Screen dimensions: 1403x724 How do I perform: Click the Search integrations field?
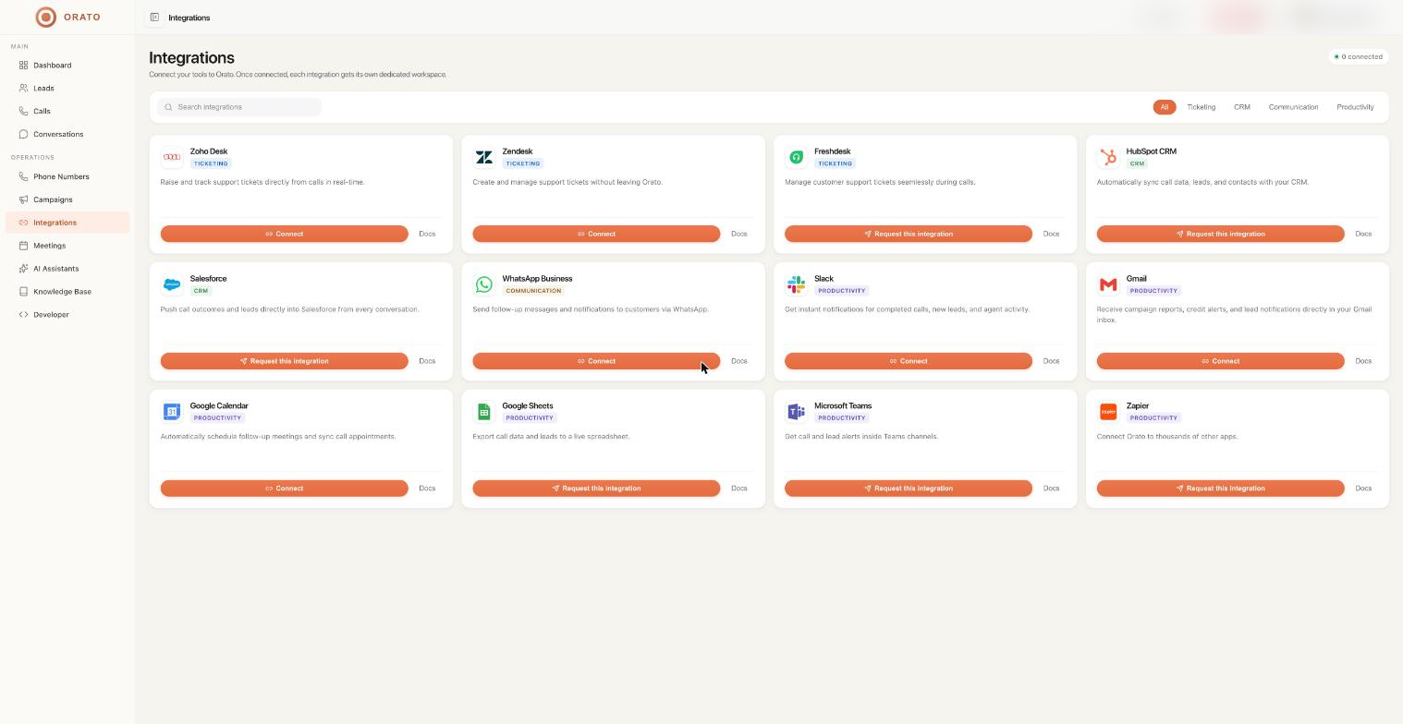click(239, 107)
